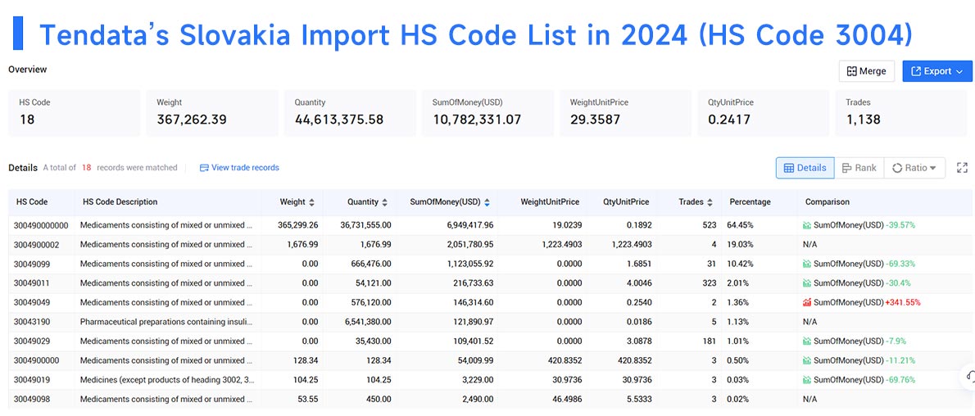Select HS Code 30049029 cell
Viewport: 975px width, 416px height.
32,341
